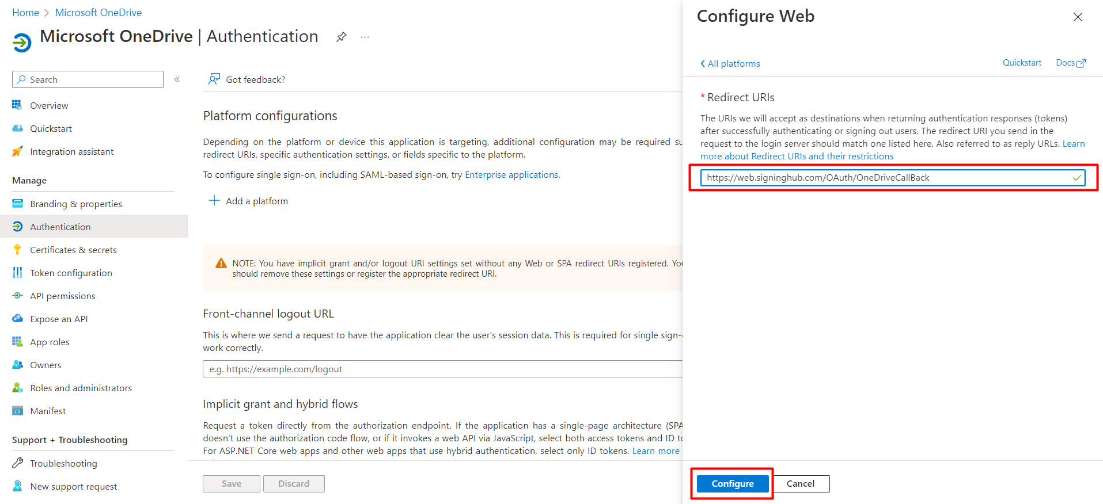
Task: Click the Got feedback person icon
Action: [214, 79]
